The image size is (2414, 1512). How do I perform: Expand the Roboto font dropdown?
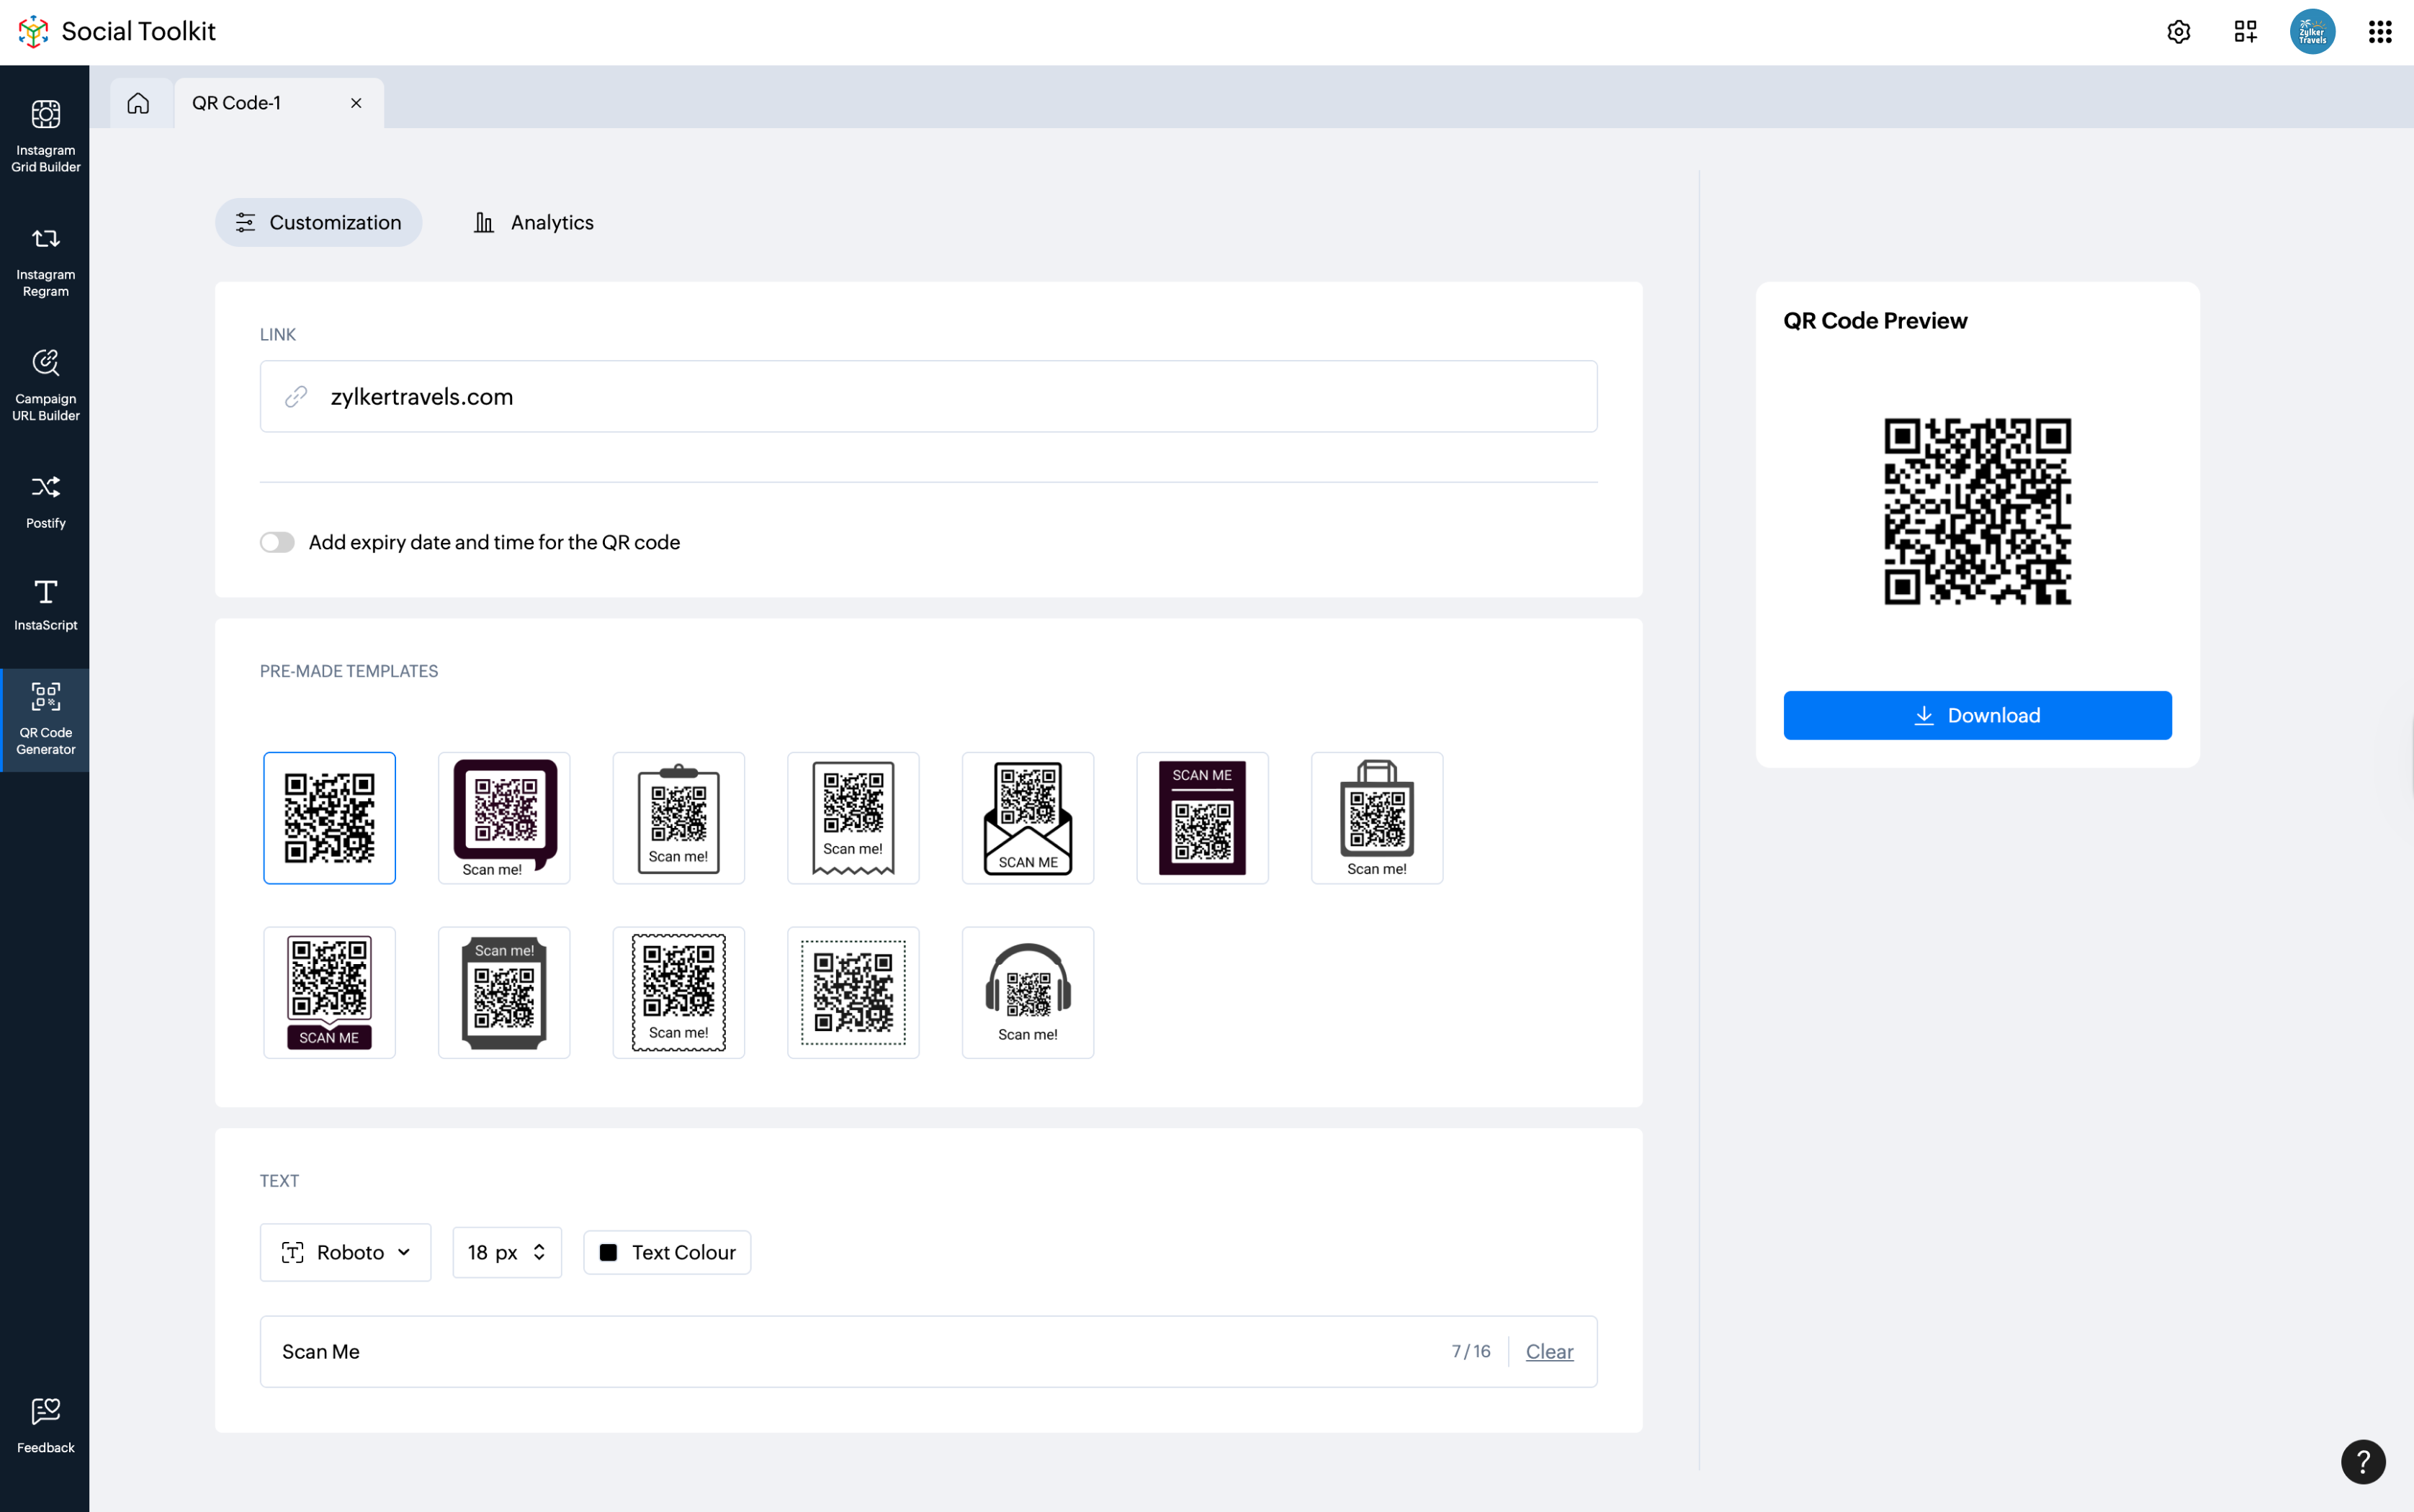pos(345,1252)
